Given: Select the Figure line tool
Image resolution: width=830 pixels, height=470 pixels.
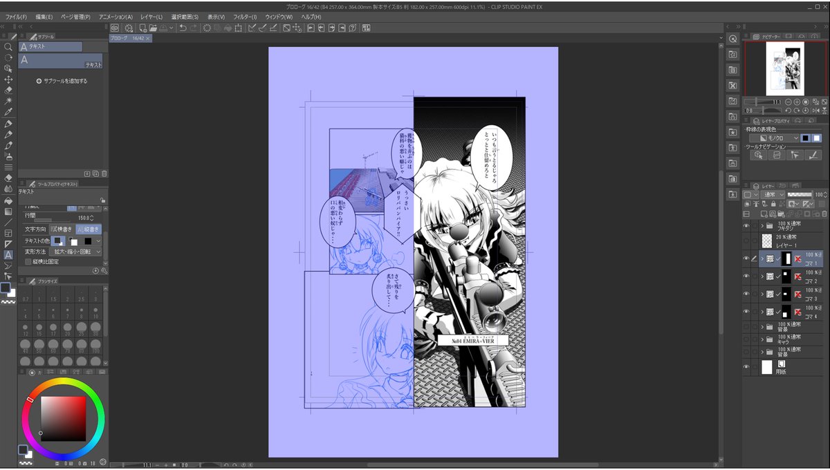Looking at the screenshot, I should click(8, 223).
